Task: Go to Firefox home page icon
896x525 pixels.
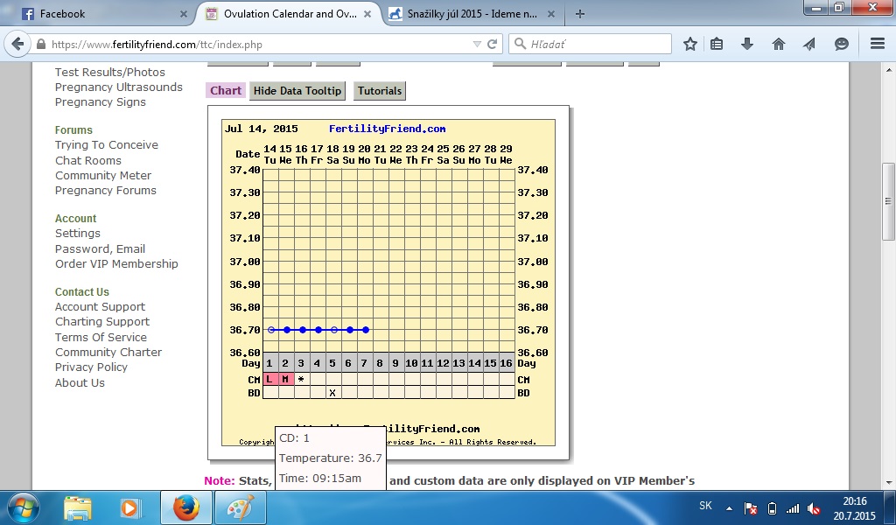Action: (778, 44)
